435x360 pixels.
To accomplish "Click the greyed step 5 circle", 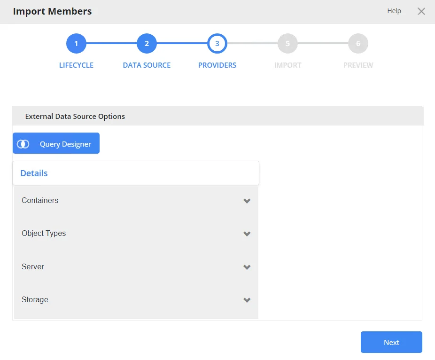I will point(287,43).
